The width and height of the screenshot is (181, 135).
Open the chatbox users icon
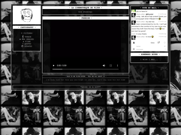(x=134, y=43)
